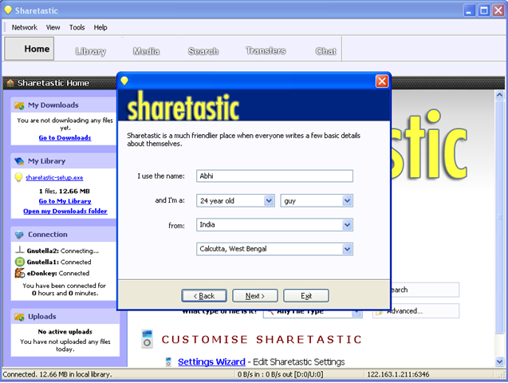The width and height of the screenshot is (508, 383).
Task: Click the eDonkey network icon
Action: (19, 273)
